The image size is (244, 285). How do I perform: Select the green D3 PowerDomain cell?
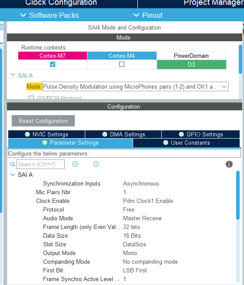tap(191, 65)
